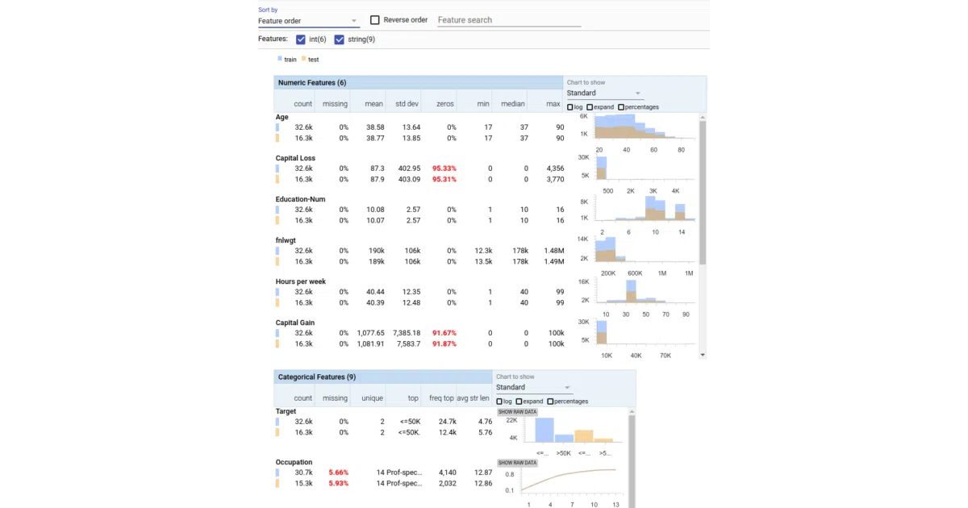
Task: Click the numeric charts scrollbar up arrow
Action: 703,117
